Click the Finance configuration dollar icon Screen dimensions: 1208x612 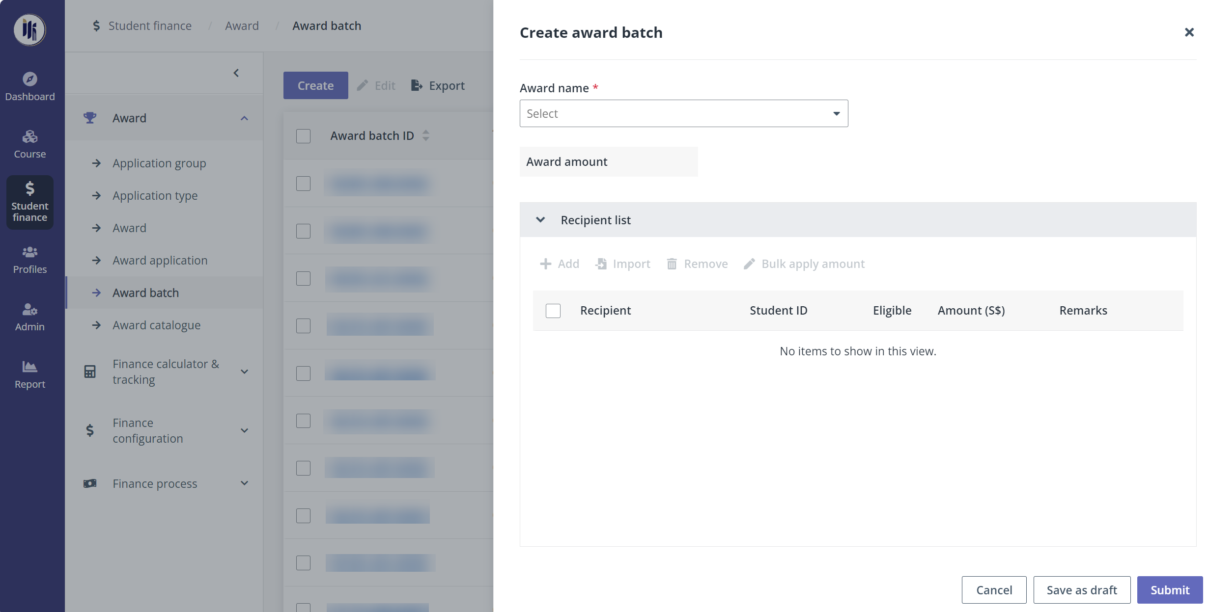tap(90, 430)
